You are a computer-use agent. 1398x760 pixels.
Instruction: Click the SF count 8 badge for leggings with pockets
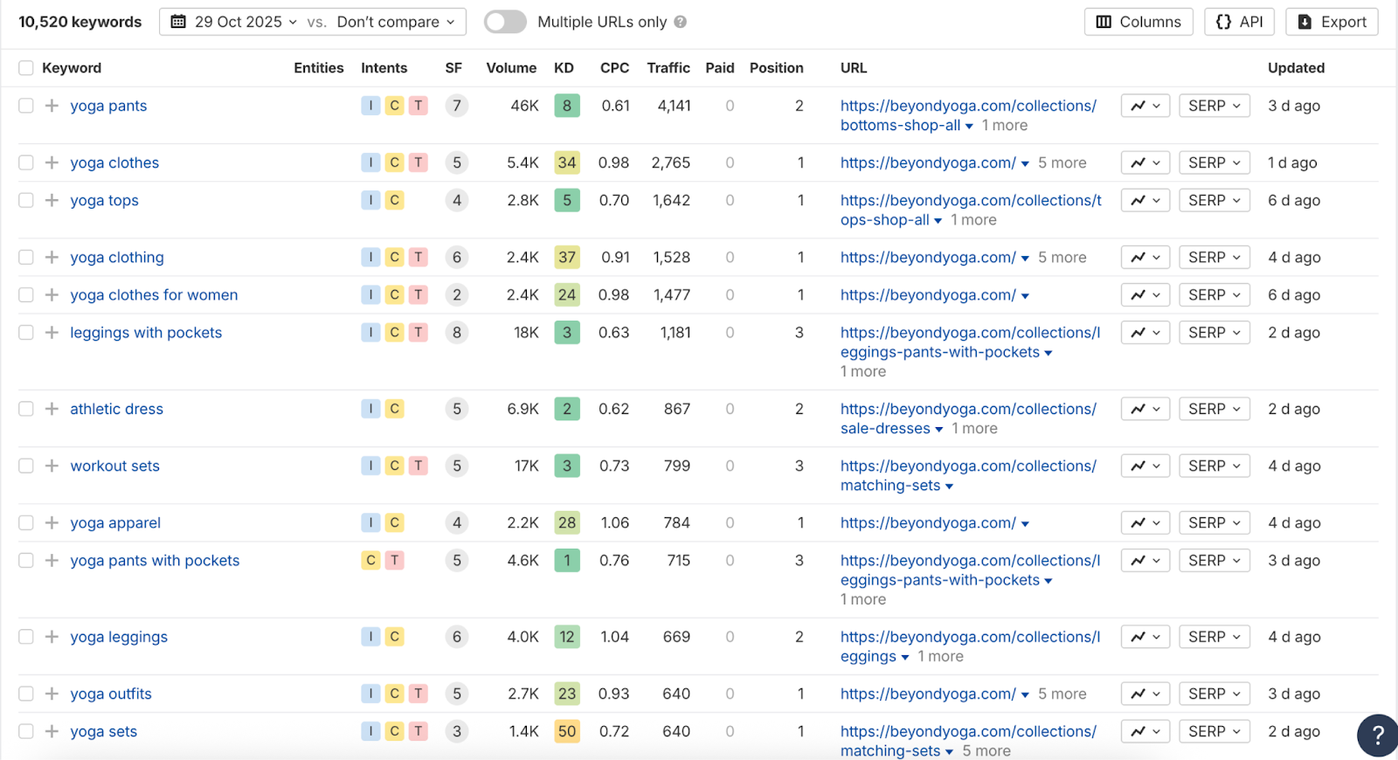click(x=456, y=333)
